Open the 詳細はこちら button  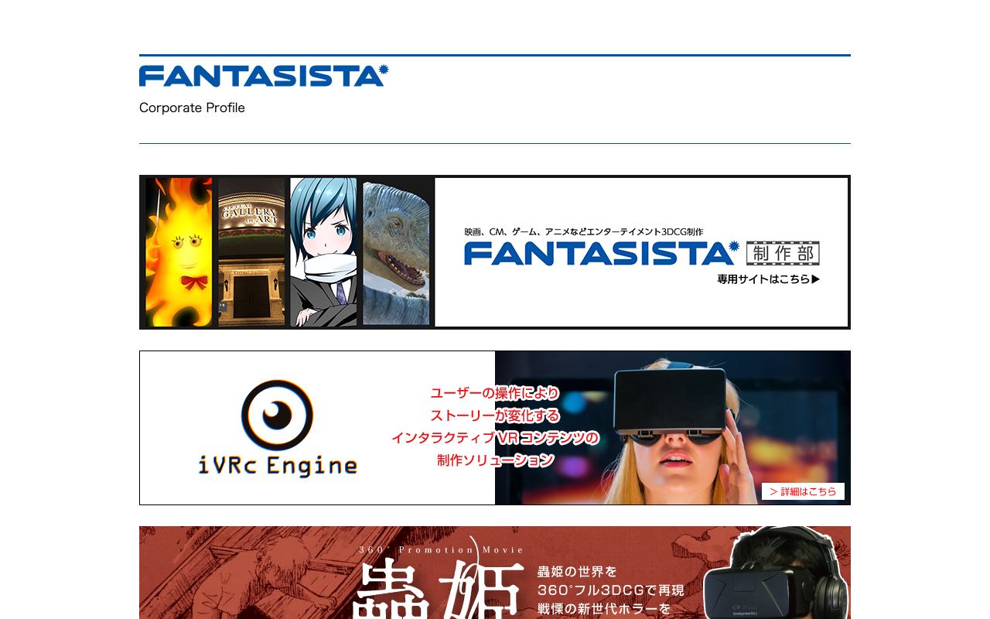(x=803, y=491)
